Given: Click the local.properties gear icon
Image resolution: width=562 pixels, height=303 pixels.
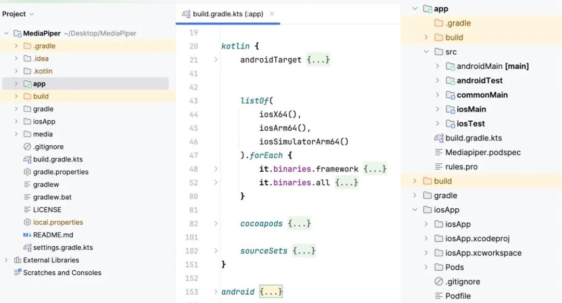Looking at the screenshot, I should point(27,222).
